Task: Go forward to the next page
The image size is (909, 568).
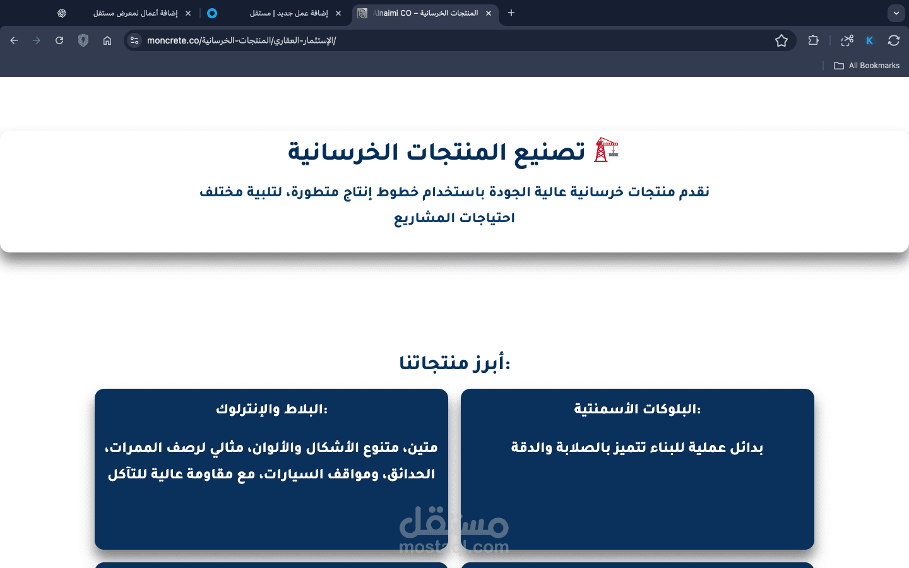Action: point(37,40)
